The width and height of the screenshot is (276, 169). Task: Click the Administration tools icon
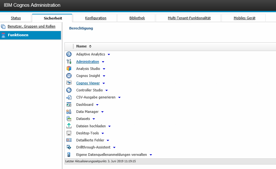[69, 62]
